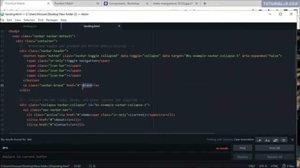Open the Packages menu
The image size is (300, 168).
(x=52, y=20)
